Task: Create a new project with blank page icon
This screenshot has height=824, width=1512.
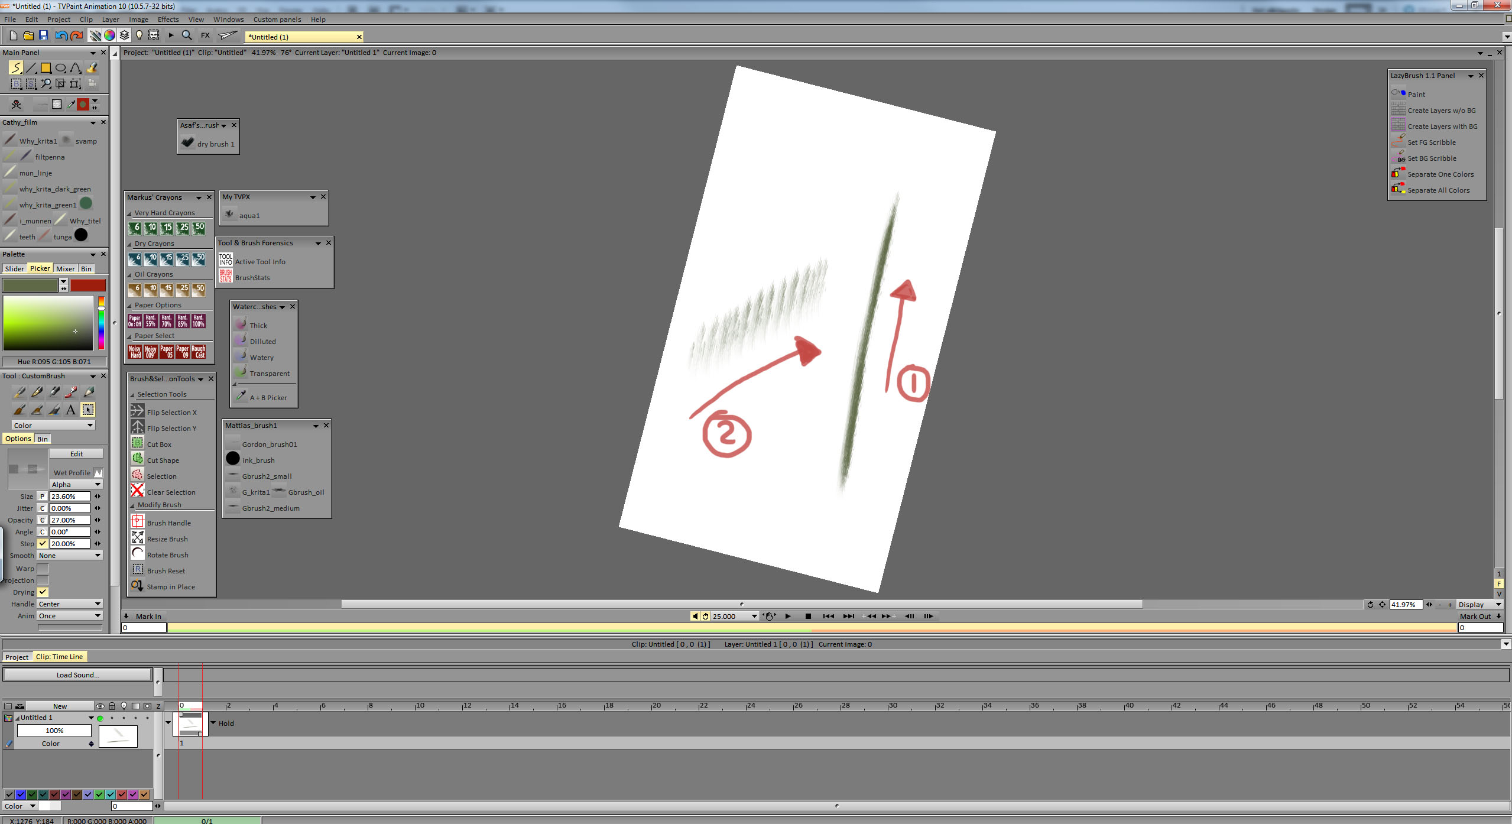Action: coord(13,35)
